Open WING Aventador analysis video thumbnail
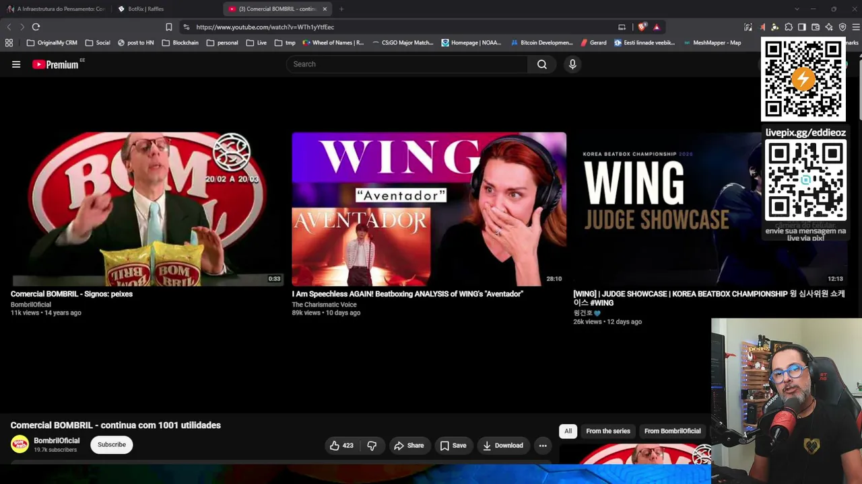Screen dimensions: 862x484 (429, 209)
